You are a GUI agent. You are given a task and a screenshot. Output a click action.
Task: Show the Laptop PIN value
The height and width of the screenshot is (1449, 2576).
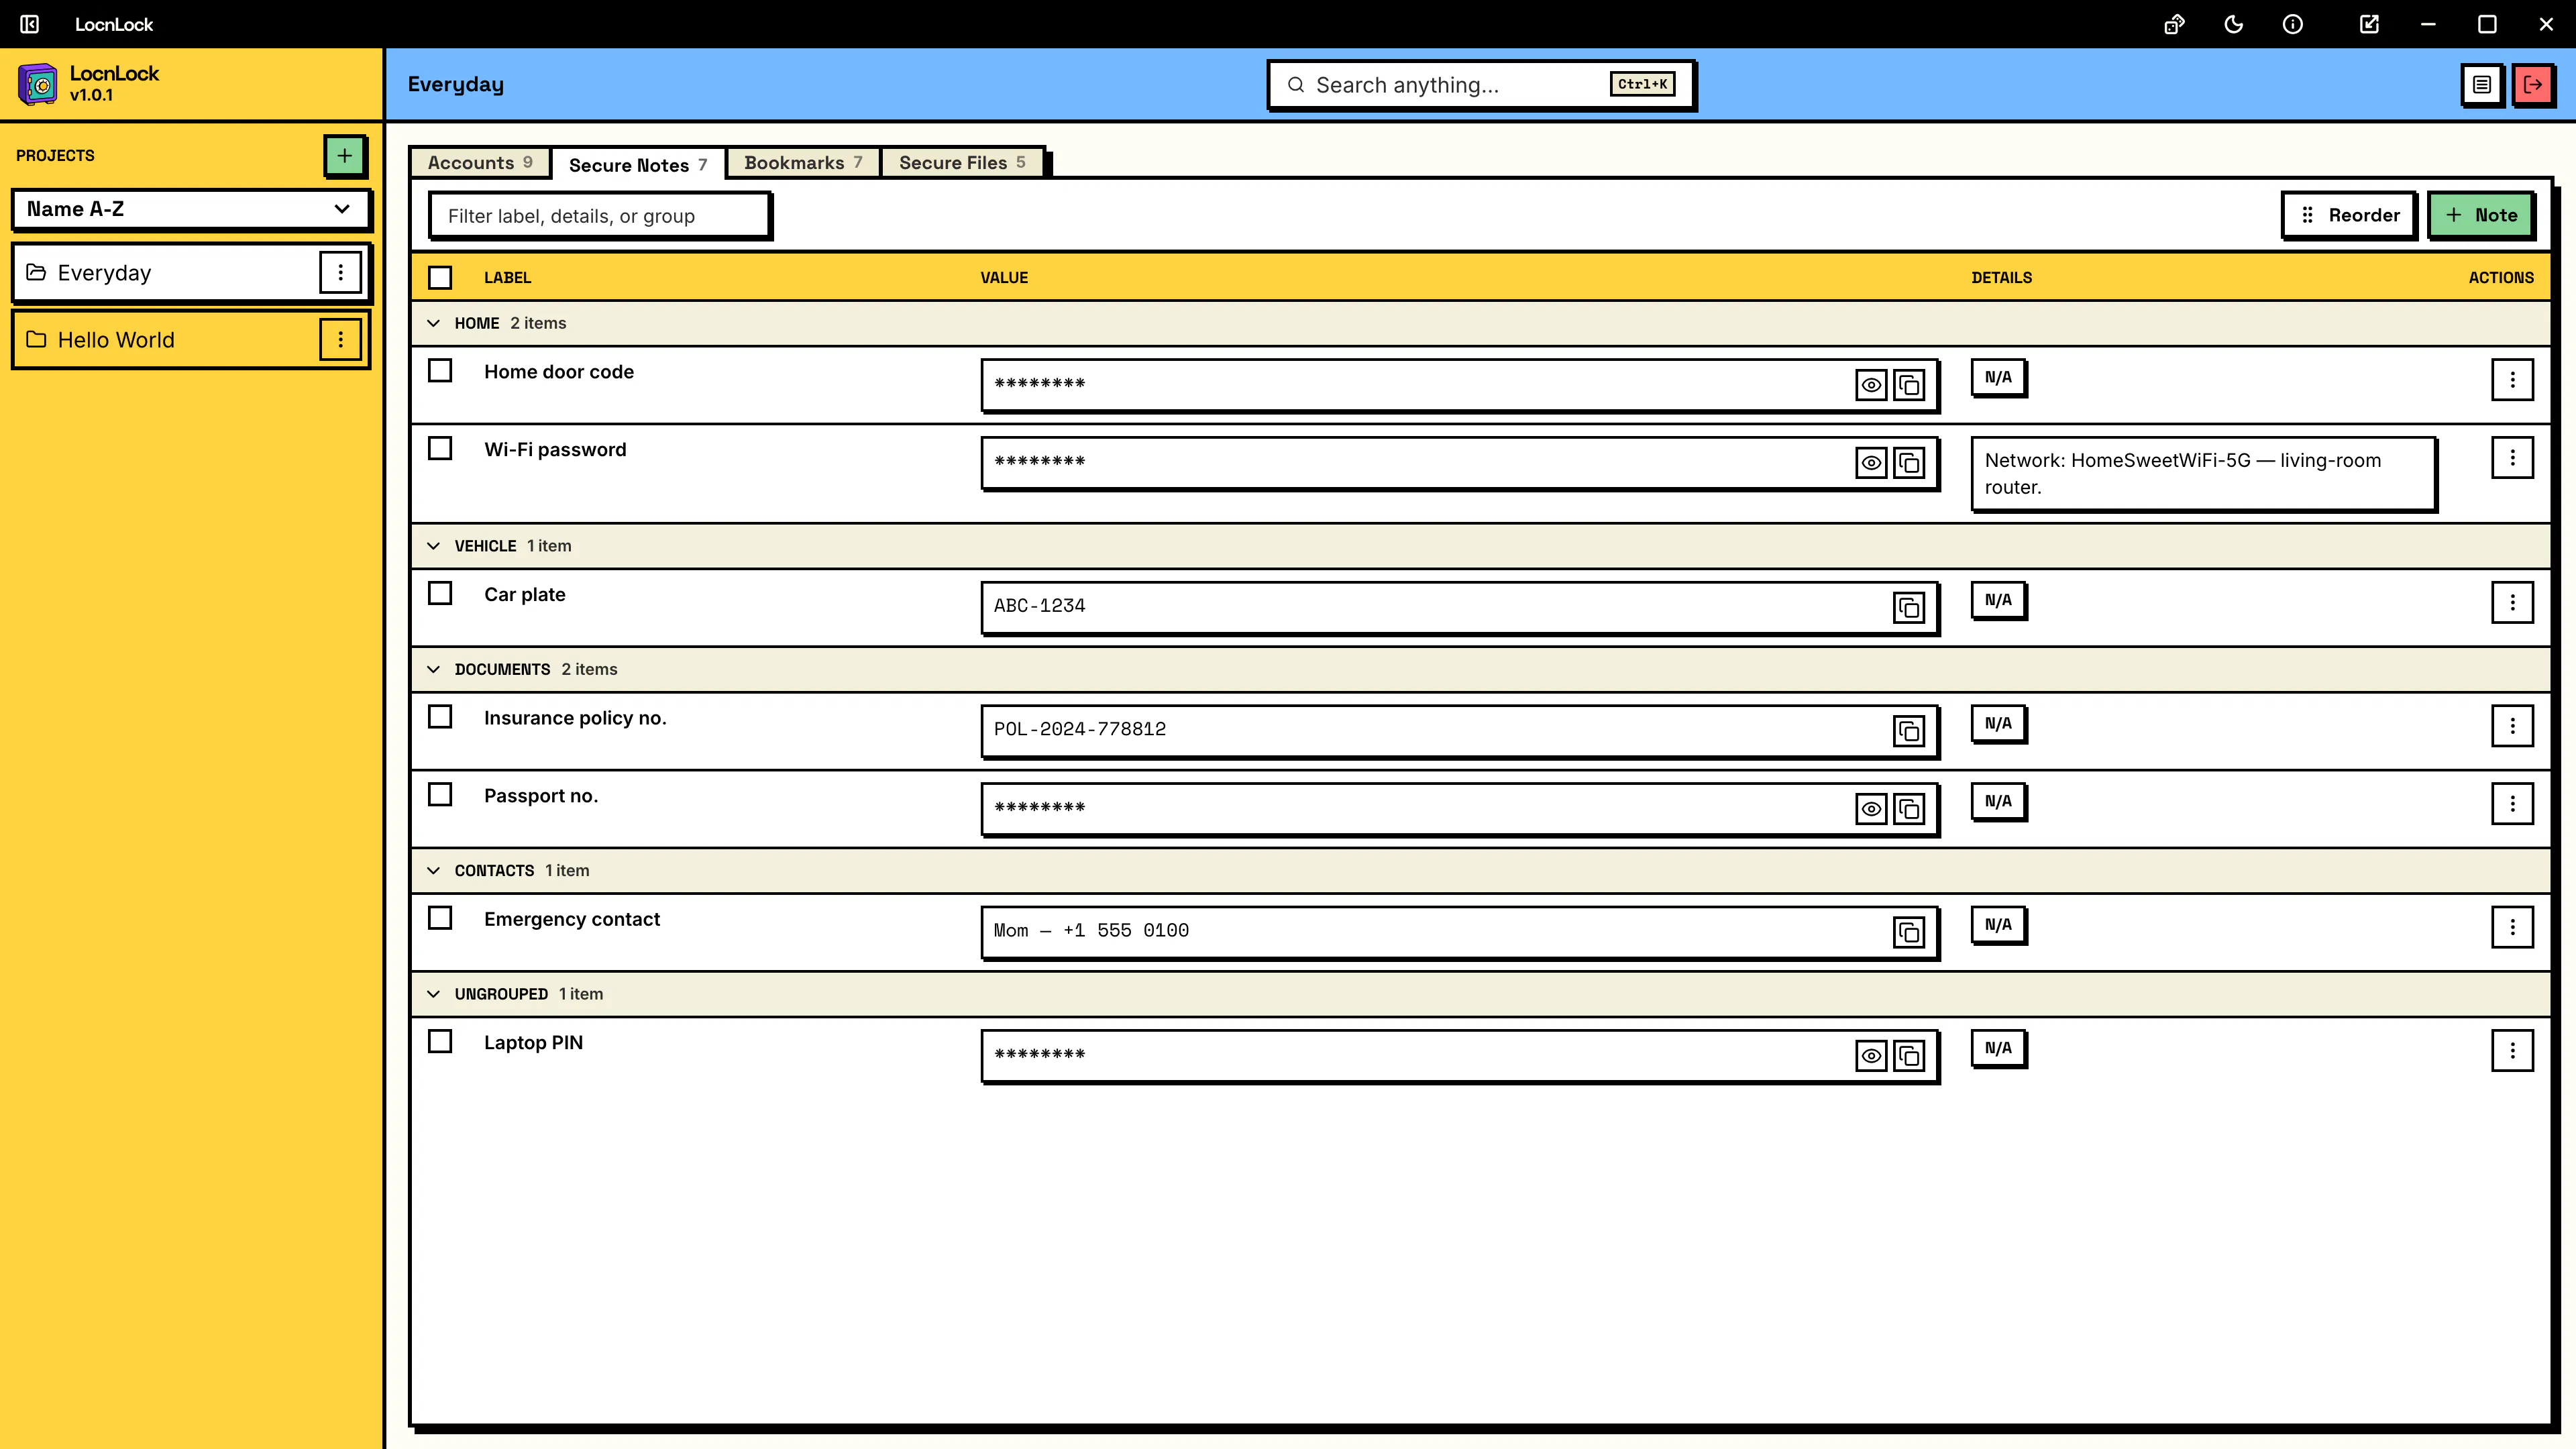[x=1871, y=1056]
